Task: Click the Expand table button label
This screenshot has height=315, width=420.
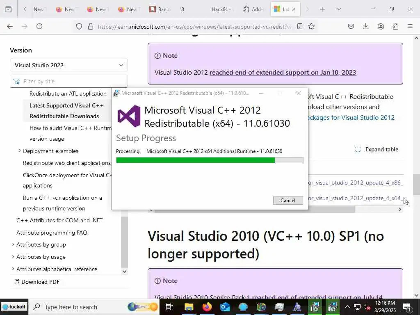Action: click(x=382, y=149)
